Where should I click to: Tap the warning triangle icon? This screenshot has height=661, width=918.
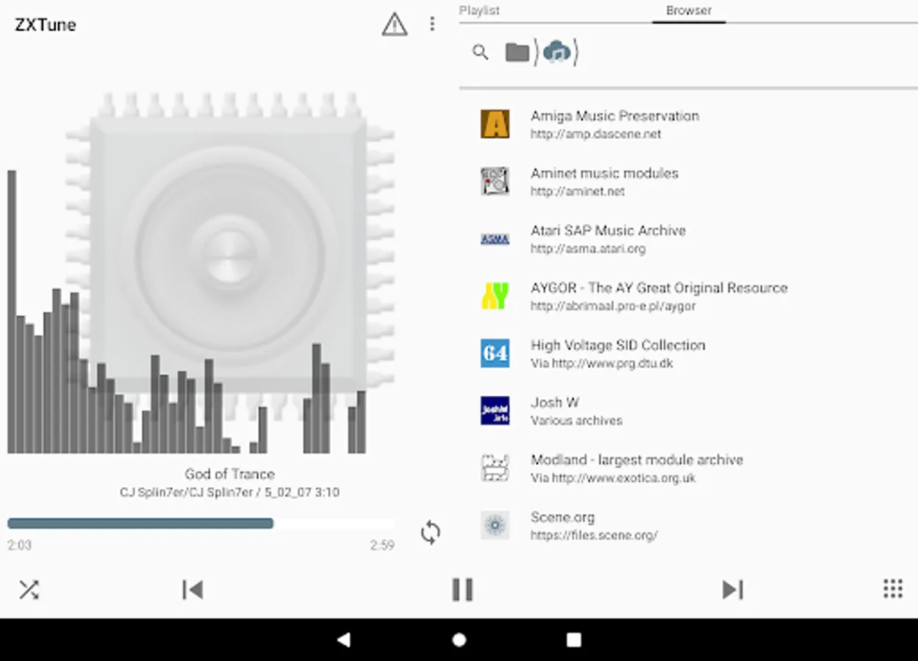(395, 24)
